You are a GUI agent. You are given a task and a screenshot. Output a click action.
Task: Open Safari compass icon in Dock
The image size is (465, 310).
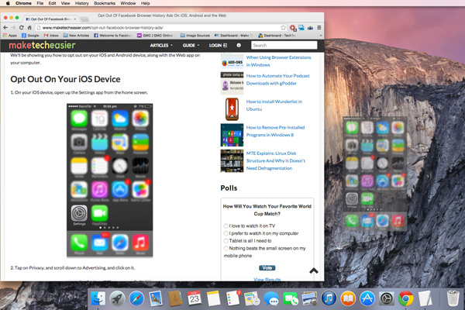[x=136, y=298]
